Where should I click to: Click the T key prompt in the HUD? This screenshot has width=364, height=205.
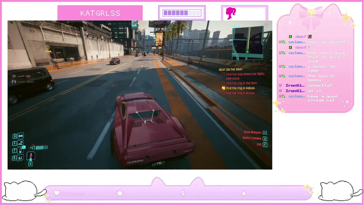15,151
